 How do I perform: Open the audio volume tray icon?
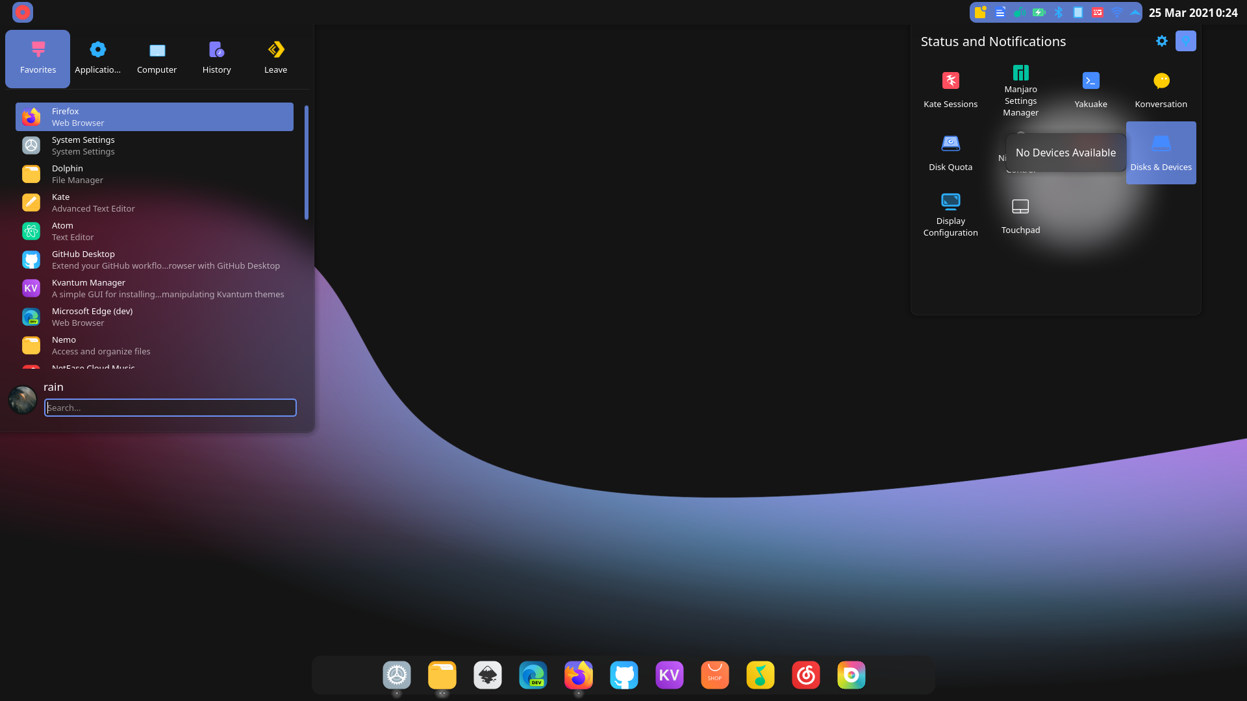[1020, 12]
